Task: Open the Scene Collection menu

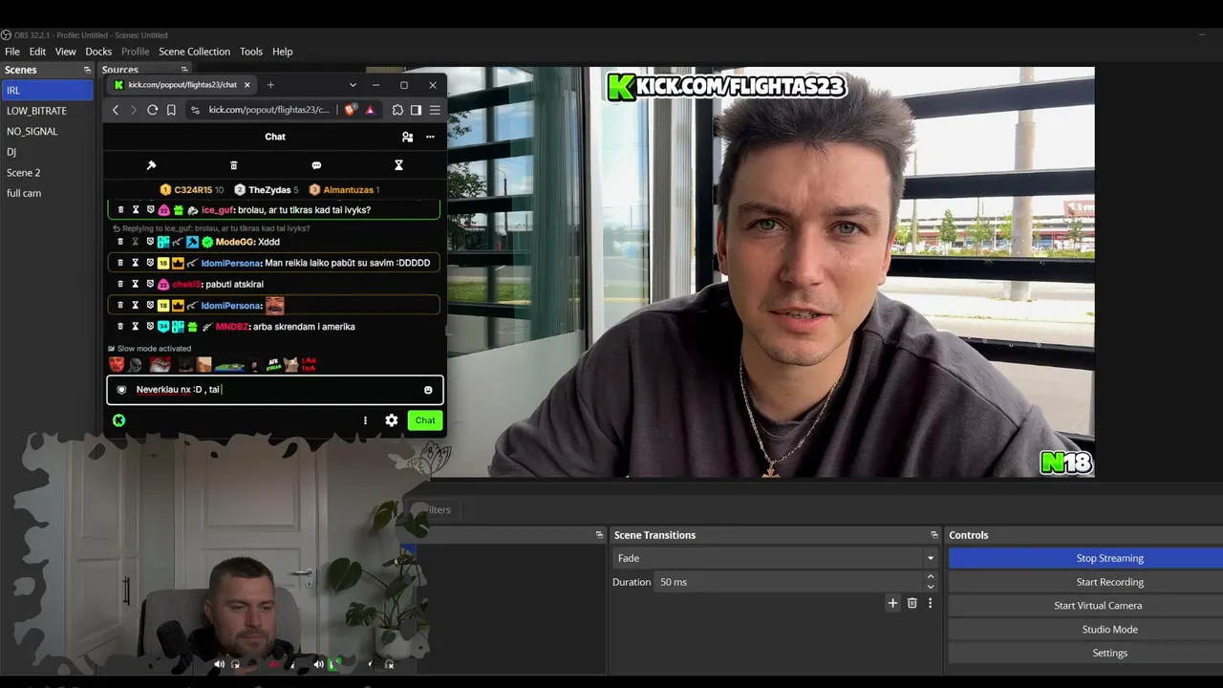Action: (x=194, y=52)
